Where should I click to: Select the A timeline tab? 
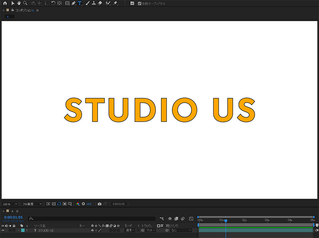coord(12,211)
